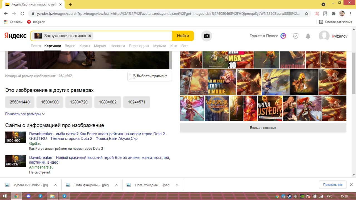Switch to the Карты tab
356x200 pixels.
(85, 46)
